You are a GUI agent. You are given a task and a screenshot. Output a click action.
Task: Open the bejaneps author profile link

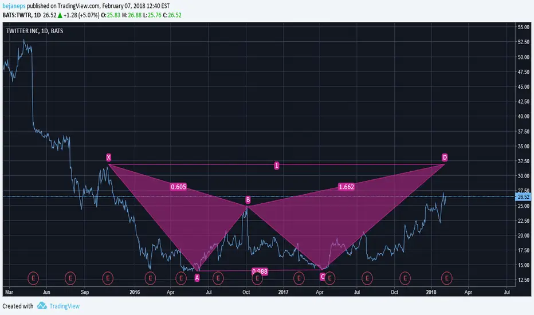point(14,6)
